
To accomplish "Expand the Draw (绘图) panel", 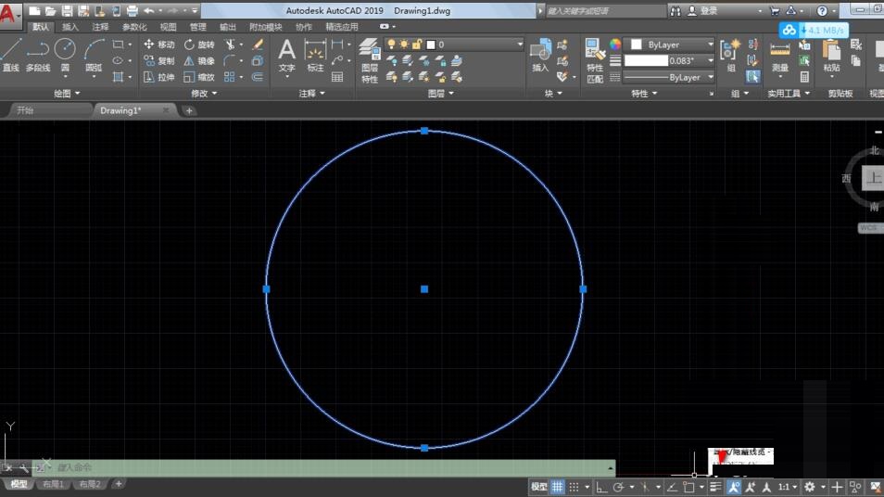I will click(67, 94).
